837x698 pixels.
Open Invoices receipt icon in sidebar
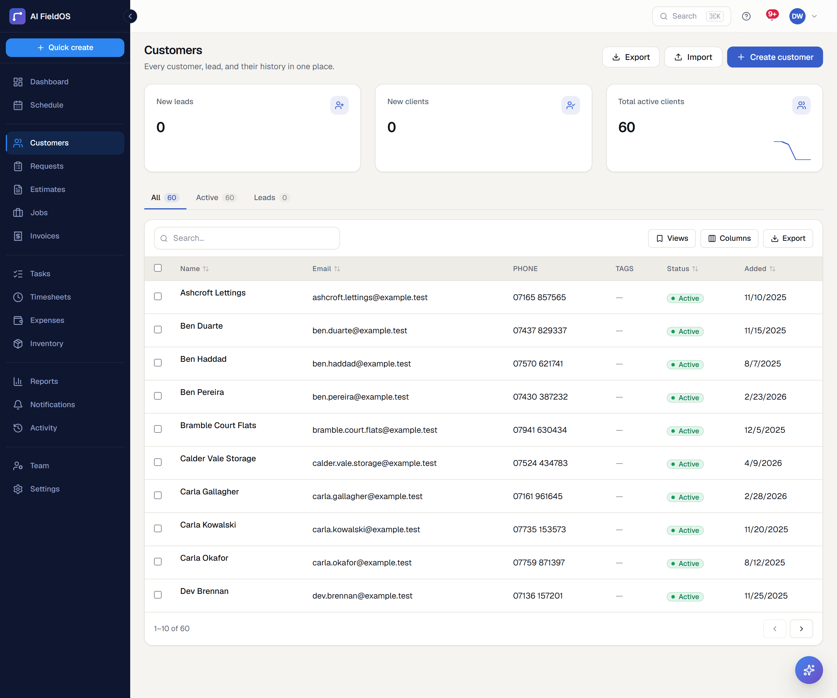pyautogui.click(x=18, y=236)
